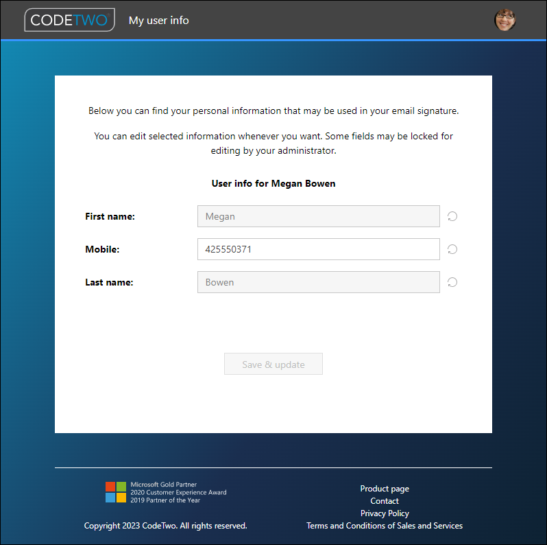Open the Contact link in footer
The image size is (547, 545).
point(385,501)
